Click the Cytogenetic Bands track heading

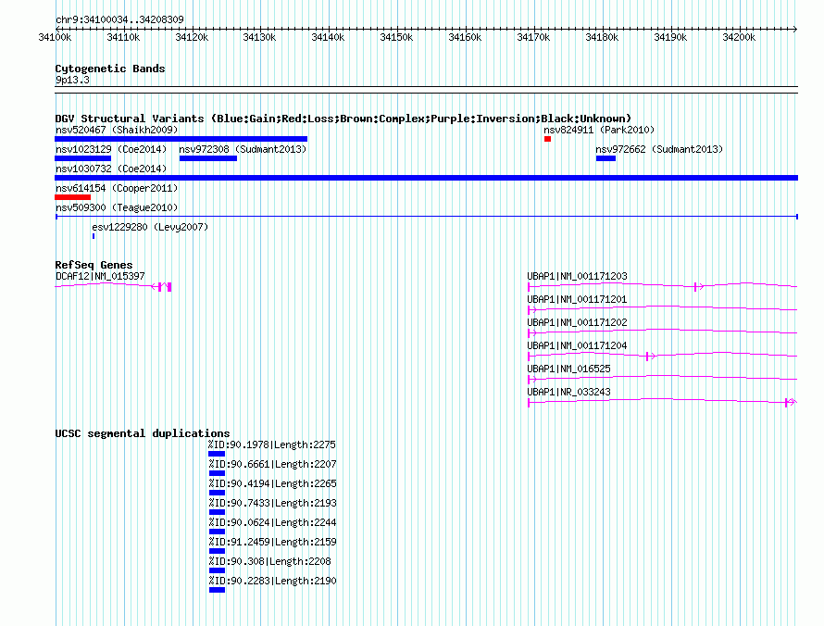[x=110, y=69]
